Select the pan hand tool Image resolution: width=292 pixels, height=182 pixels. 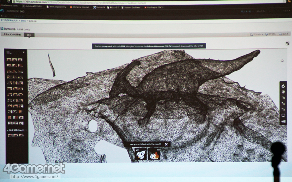pyautogui.click(x=283, y=92)
